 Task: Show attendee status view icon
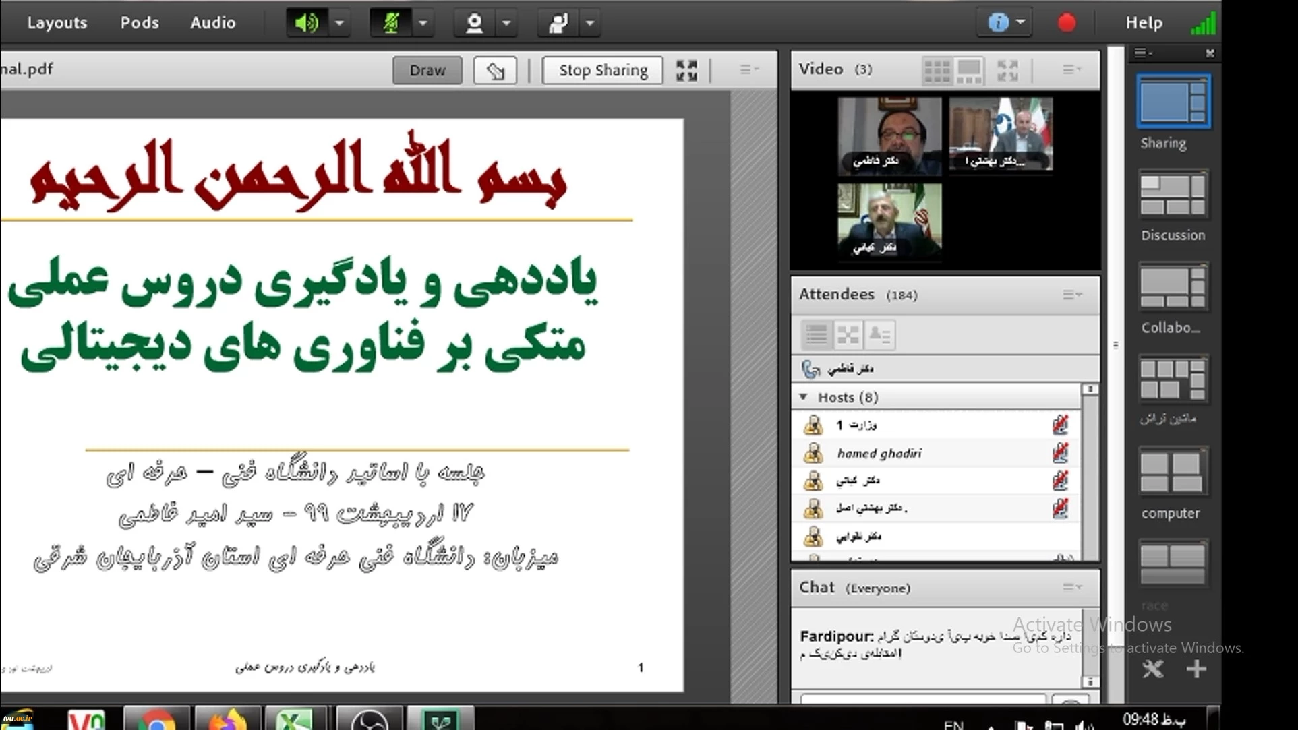pos(879,335)
